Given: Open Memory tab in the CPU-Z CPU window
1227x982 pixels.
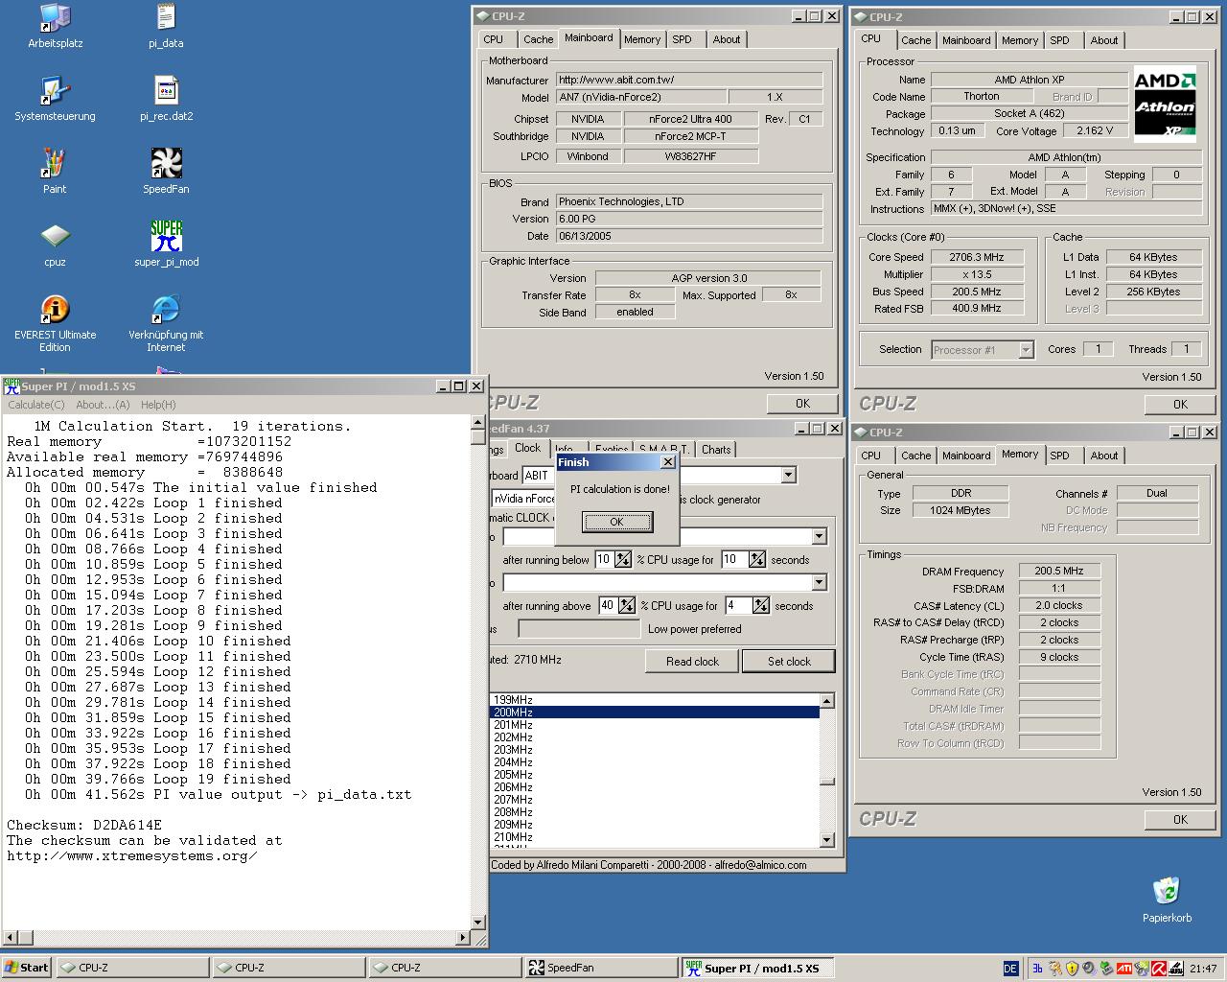Looking at the screenshot, I should tap(1019, 40).
